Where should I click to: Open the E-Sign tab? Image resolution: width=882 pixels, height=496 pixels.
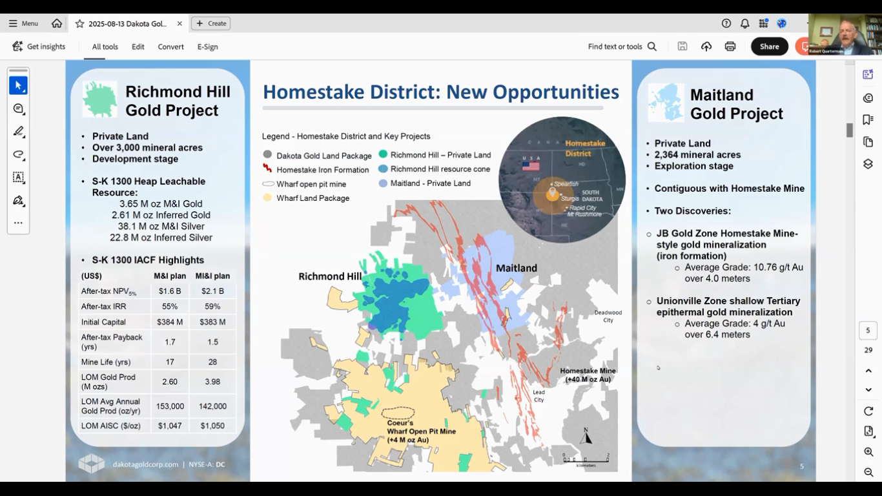(x=208, y=46)
